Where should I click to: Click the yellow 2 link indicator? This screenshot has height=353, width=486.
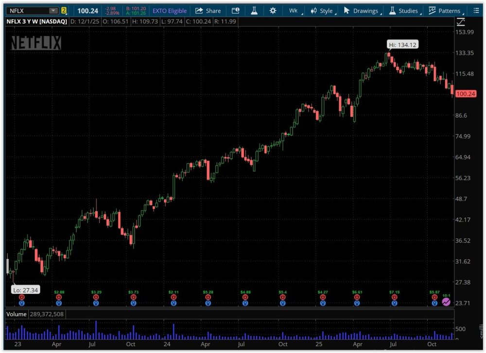click(64, 11)
